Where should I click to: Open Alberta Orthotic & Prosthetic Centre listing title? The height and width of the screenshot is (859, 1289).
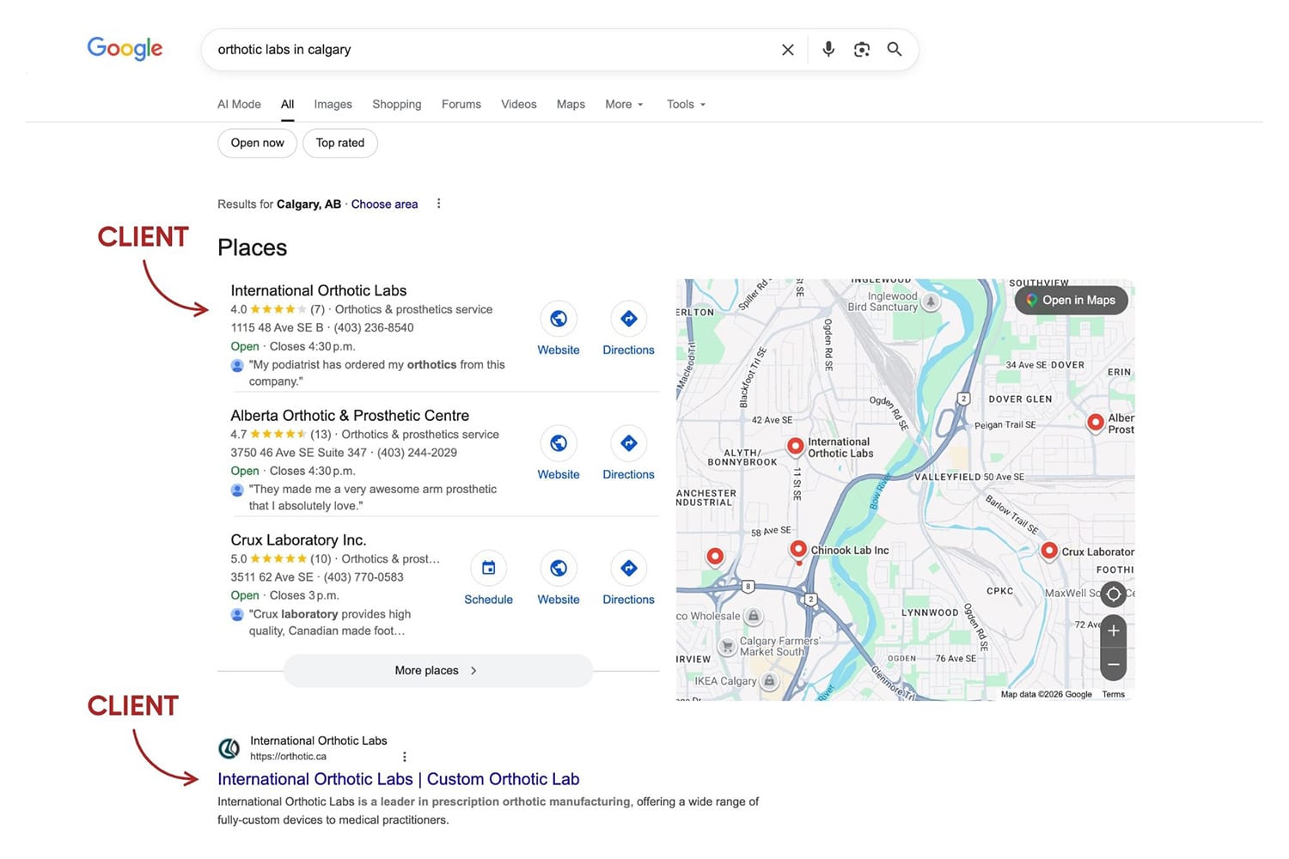coord(350,415)
